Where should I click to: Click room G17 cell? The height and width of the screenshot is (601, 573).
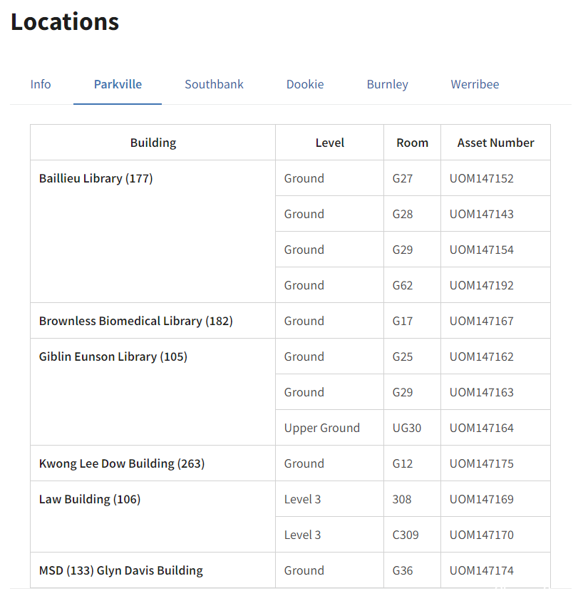click(413, 321)
